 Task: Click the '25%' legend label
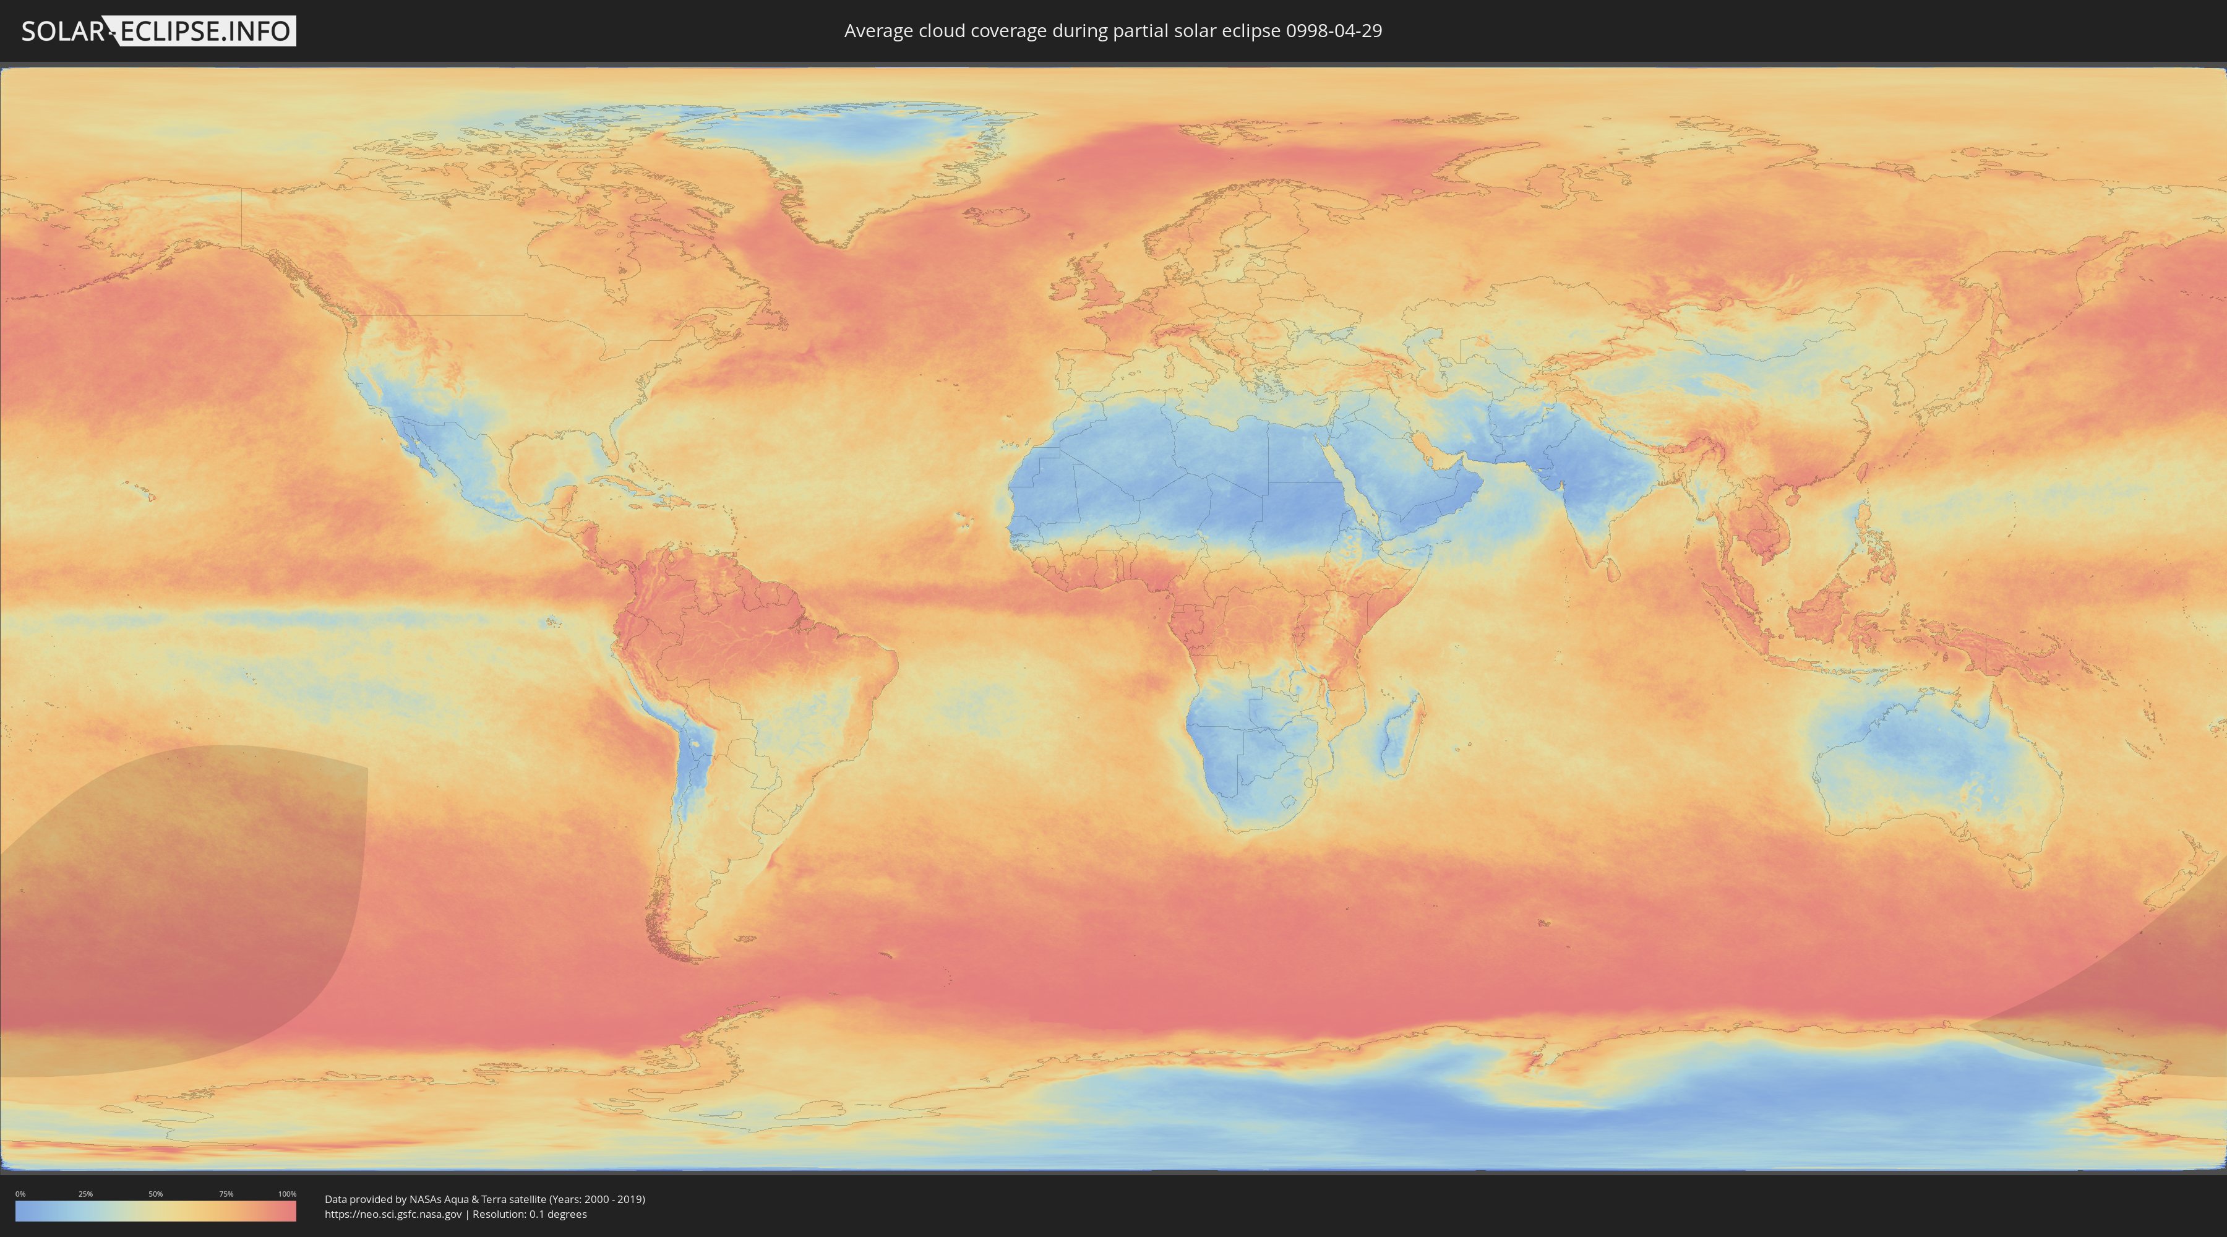(x=85, y=1194)
